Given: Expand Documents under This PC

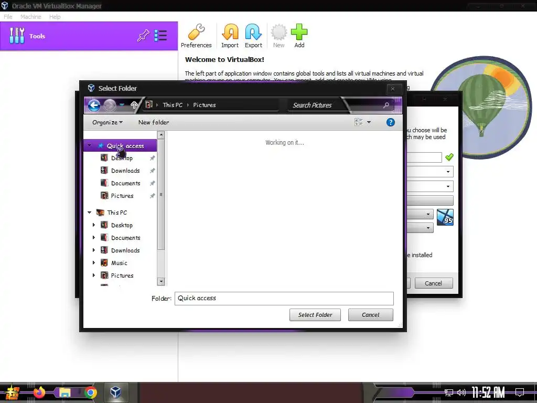Looking at the screenshot, I should 94,238.
